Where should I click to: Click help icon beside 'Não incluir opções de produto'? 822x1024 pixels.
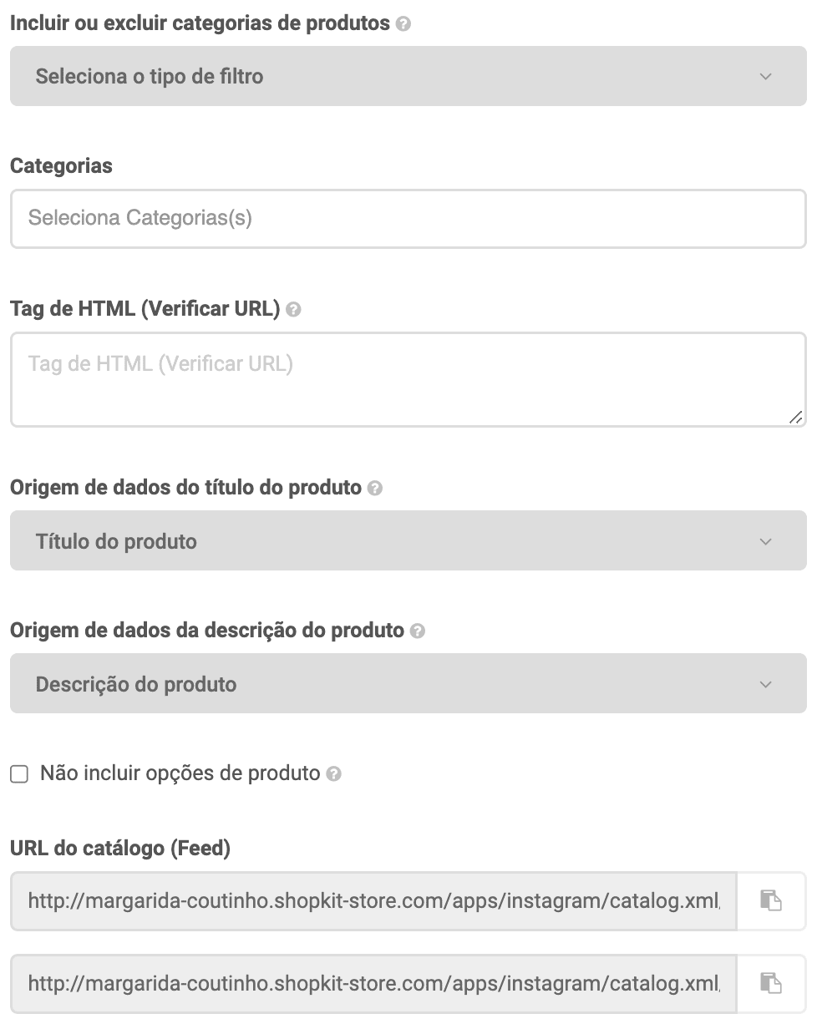[x=334, y=774]
